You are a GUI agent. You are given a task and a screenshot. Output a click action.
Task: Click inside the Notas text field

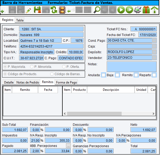coord(132,67)
